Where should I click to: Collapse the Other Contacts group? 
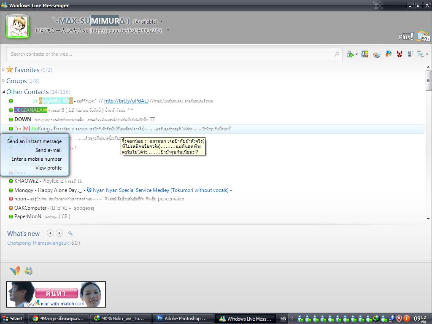coord(3,92)
